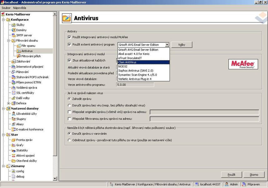Select the Filtrování příloh icon
The width and height of the screenshot is (268, 188).
coord(19,56)
